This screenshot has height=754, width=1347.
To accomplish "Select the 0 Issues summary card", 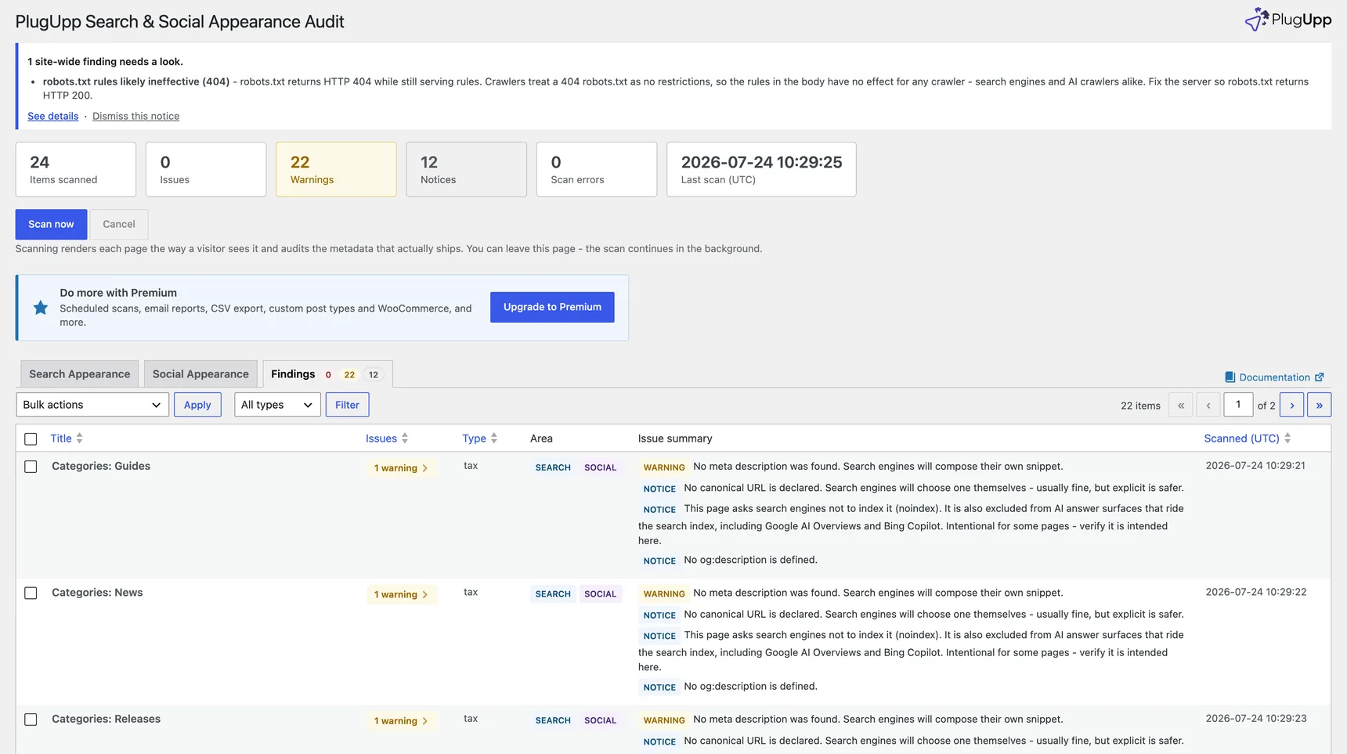I will coord(206,169).
